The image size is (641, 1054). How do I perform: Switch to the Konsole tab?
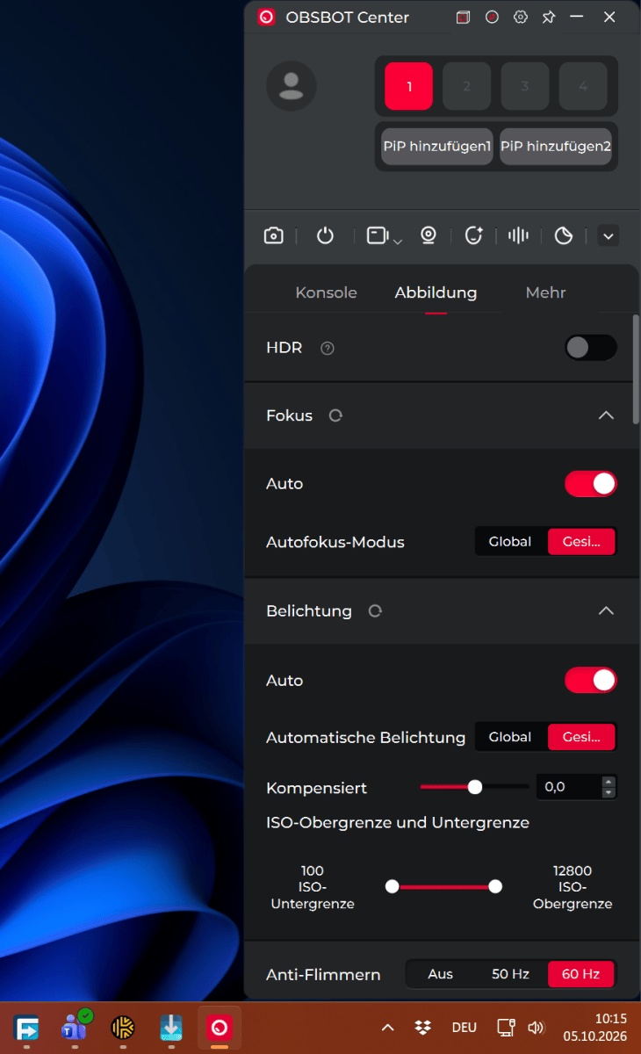[327, 292]
